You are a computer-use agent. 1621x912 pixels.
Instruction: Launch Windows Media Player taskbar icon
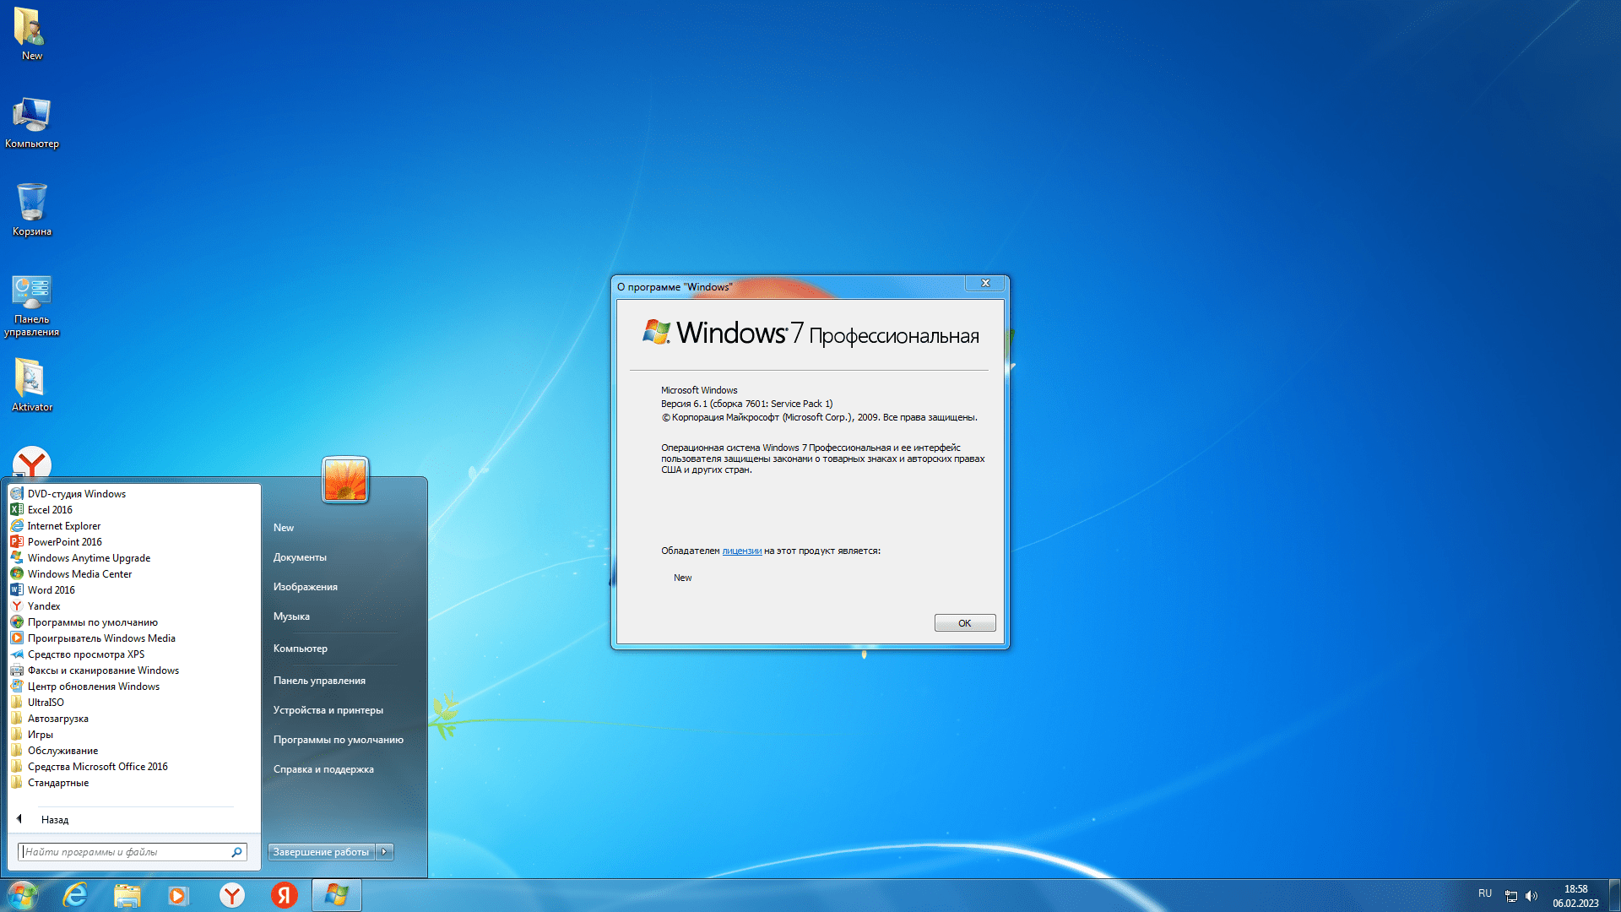pyautogui.click(x=178, y=895)
